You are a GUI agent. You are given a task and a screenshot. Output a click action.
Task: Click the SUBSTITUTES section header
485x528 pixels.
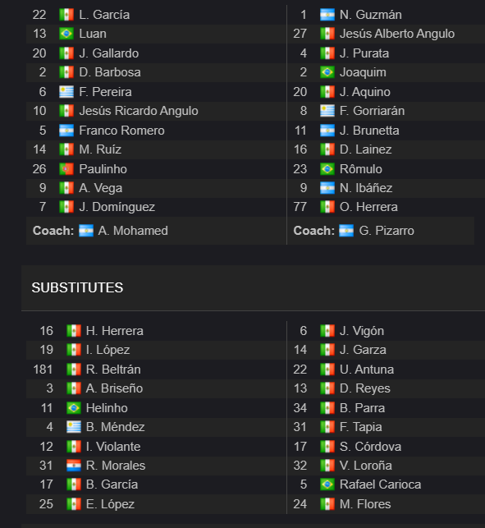77,288
